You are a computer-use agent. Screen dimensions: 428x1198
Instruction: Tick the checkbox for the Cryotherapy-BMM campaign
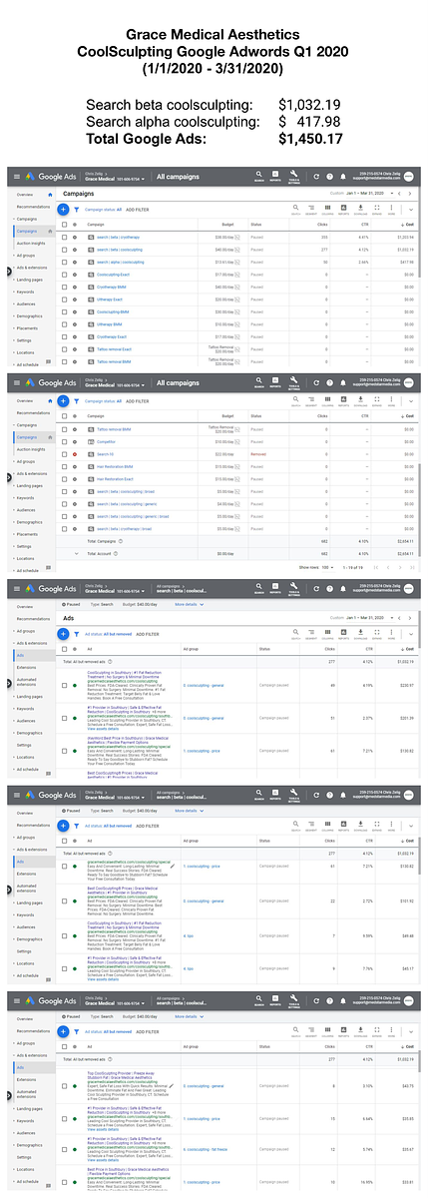coord(65,286)
